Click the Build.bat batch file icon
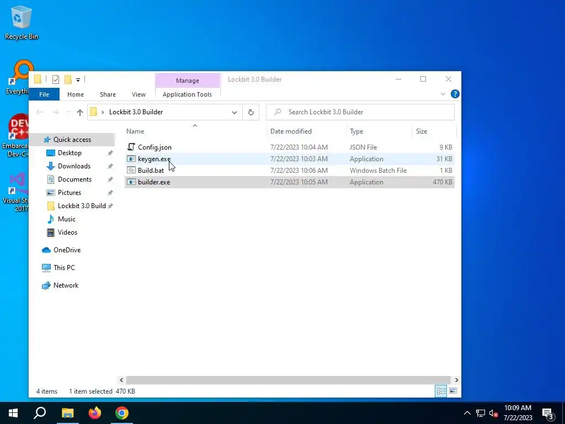565x424 pixels. (131, 170)
